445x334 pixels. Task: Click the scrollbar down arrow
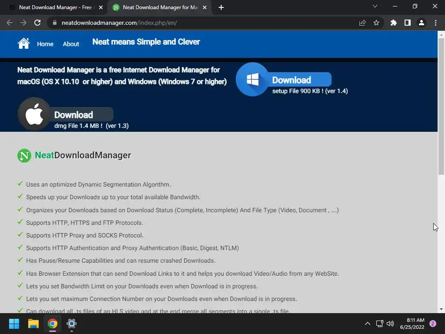441,309
